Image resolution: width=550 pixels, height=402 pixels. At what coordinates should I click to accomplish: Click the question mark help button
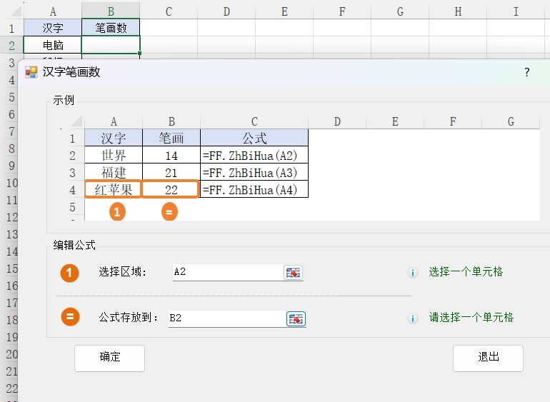tap(527, 72)
